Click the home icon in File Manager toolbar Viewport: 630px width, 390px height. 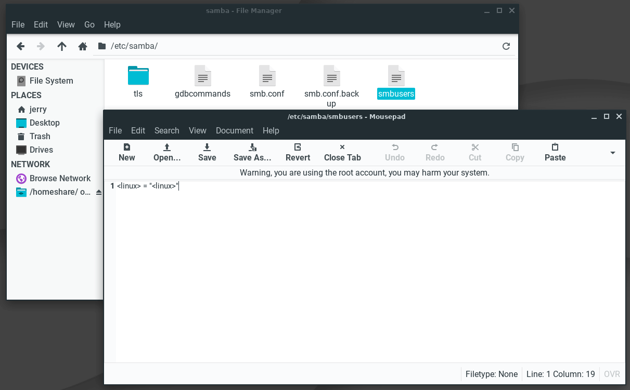(x=82, y=46)
